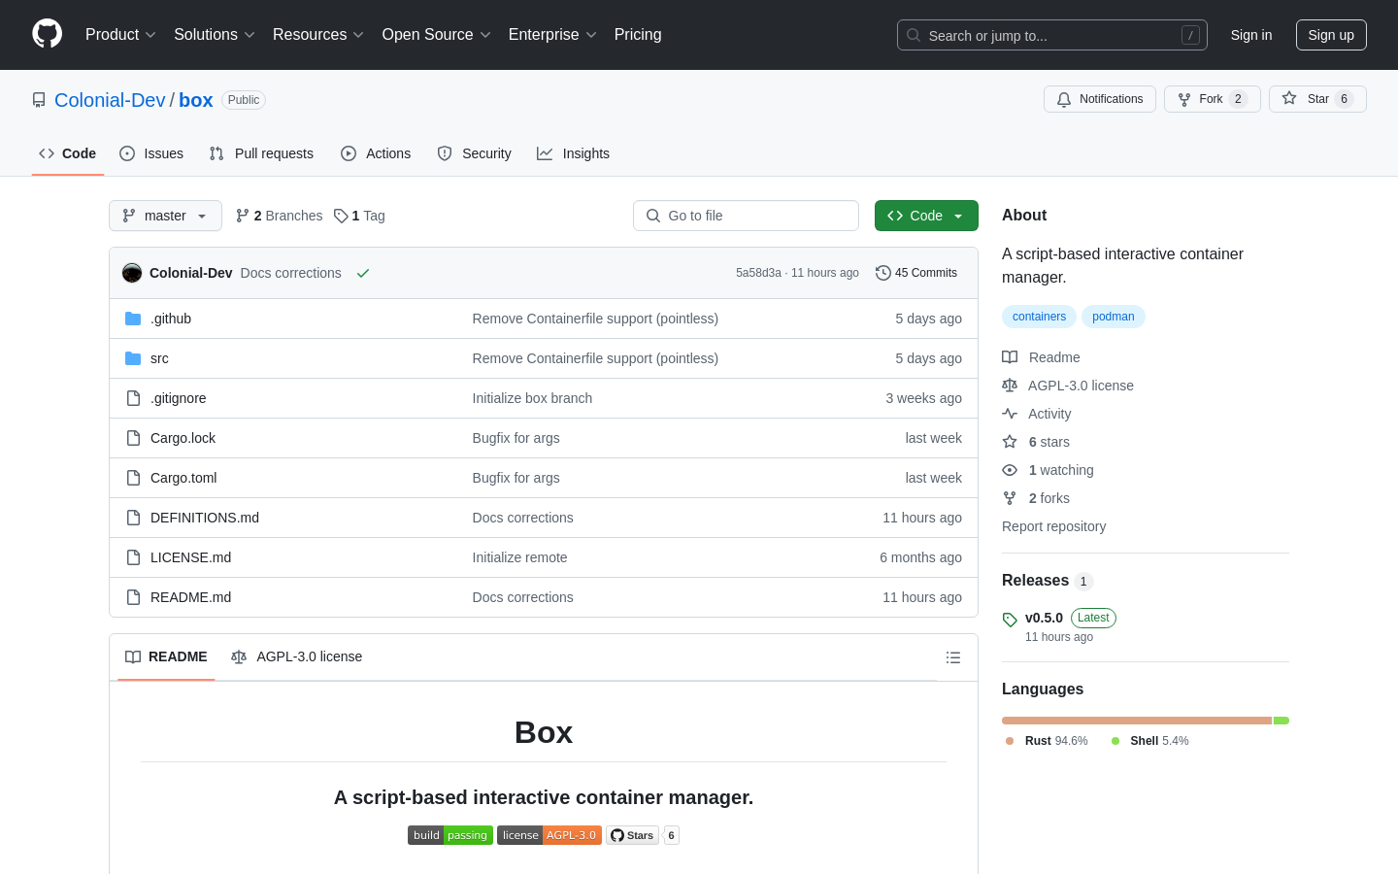The width and height of the screenshot is (1398, 874).
Task: Click the src folder icon
Action: [133, 358]
